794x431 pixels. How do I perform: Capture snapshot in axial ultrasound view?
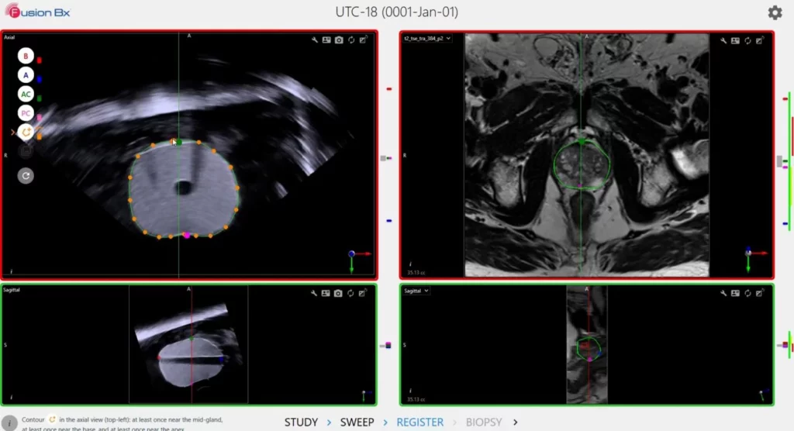[339, 40]
